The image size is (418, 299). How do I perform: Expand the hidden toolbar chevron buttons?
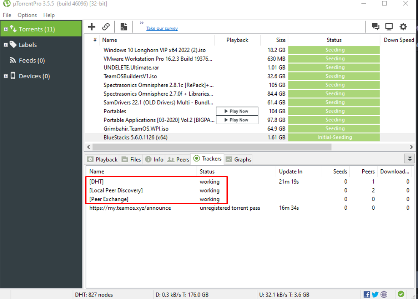tap(142, 23)
